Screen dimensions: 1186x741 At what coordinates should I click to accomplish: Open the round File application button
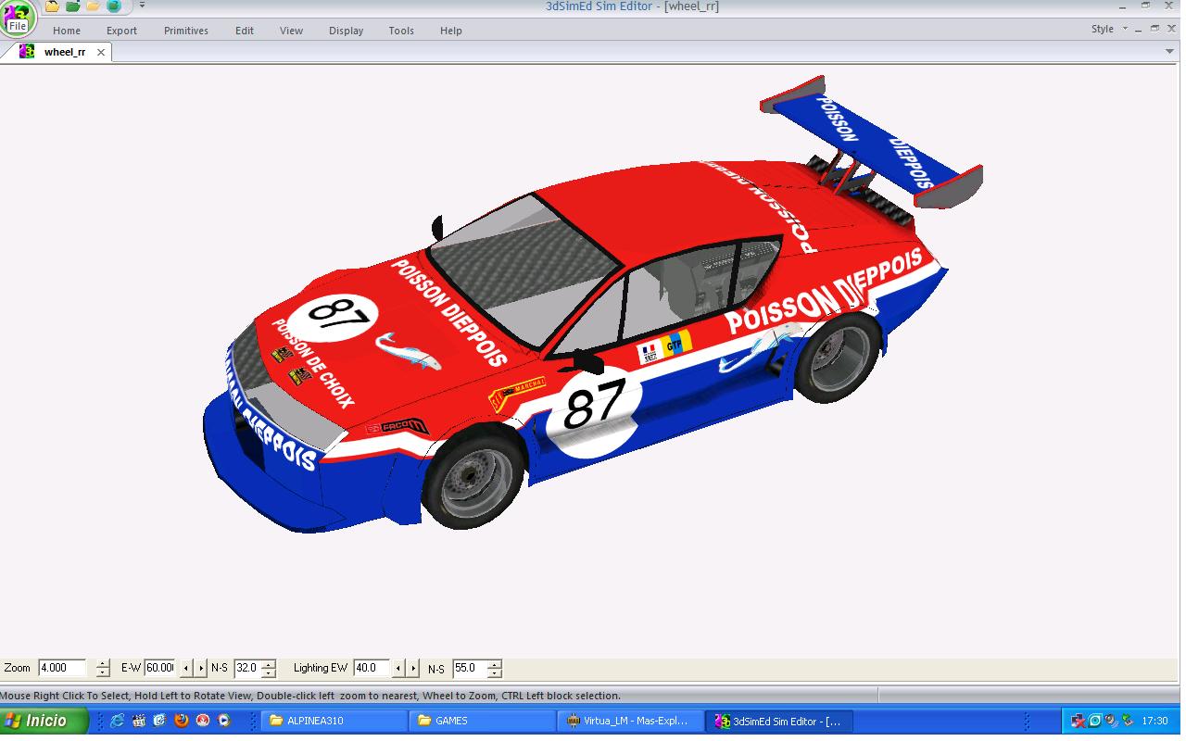click(x=18, y=19)
